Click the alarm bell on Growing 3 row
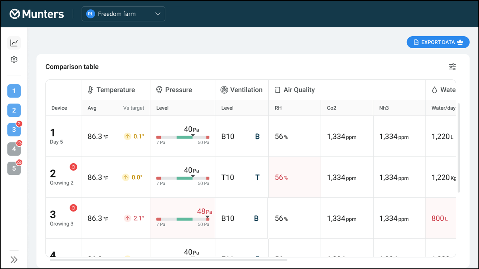 tap(73, 208)
